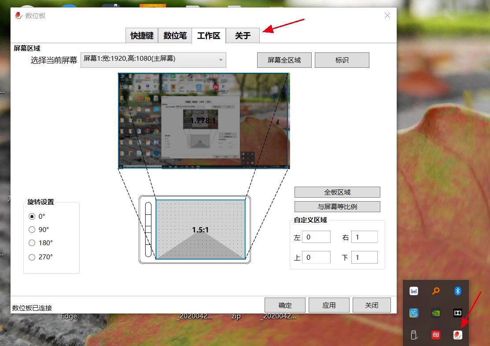Open the Bluetooth tray icon
490x346 pixels.
point(458,291)
